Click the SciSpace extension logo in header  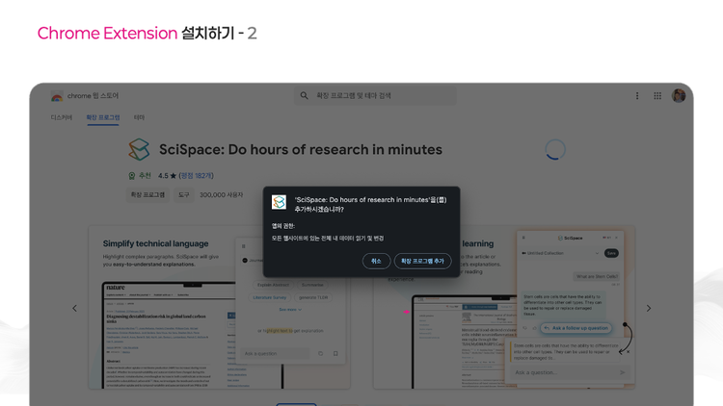[139, 149]
